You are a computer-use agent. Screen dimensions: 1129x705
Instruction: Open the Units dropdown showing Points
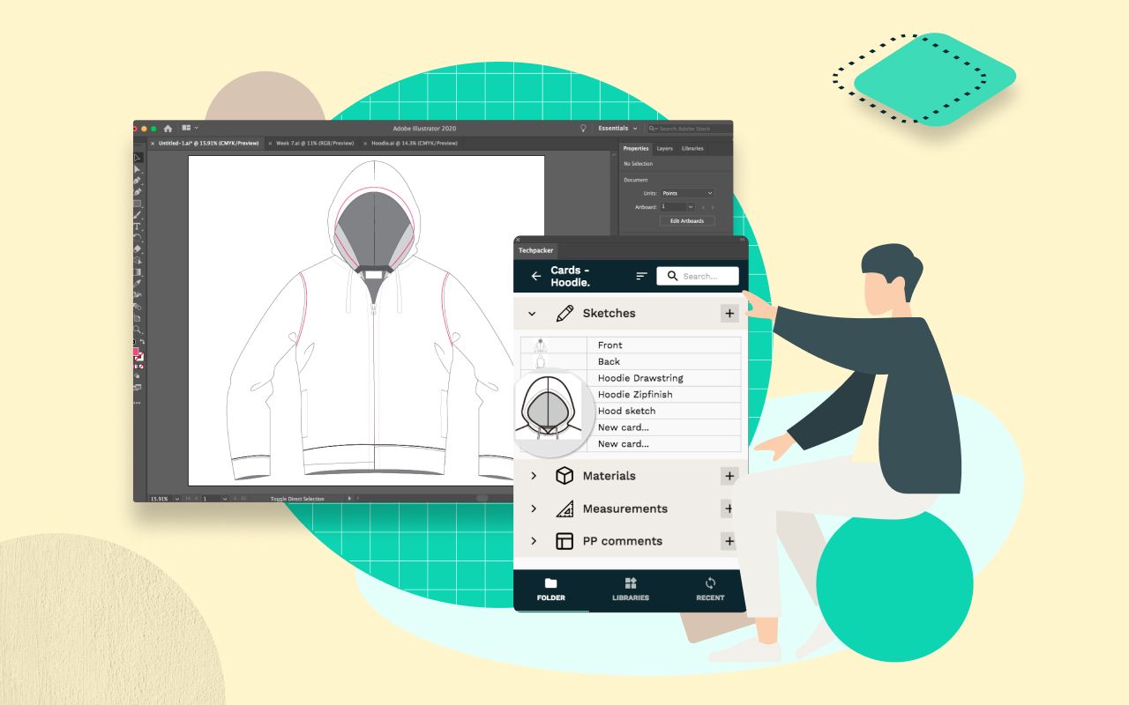(x=687, y=193)
